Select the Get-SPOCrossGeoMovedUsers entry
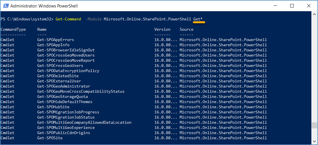This screenshot has height=145, width=318. pyautogui.click(x=66, y=55)
